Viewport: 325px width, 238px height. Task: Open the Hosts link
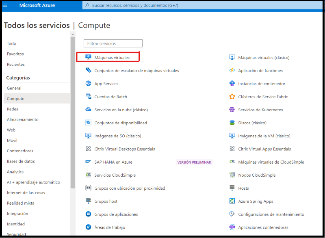click(243, 188)
